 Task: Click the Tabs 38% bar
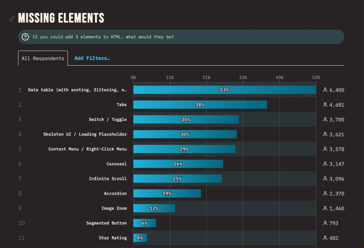(200, 105)
